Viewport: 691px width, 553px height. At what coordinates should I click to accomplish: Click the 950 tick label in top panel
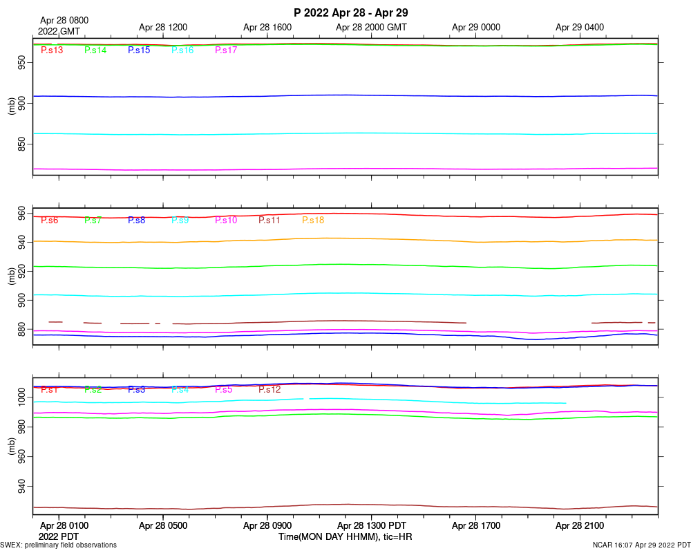tap(21, 63)
